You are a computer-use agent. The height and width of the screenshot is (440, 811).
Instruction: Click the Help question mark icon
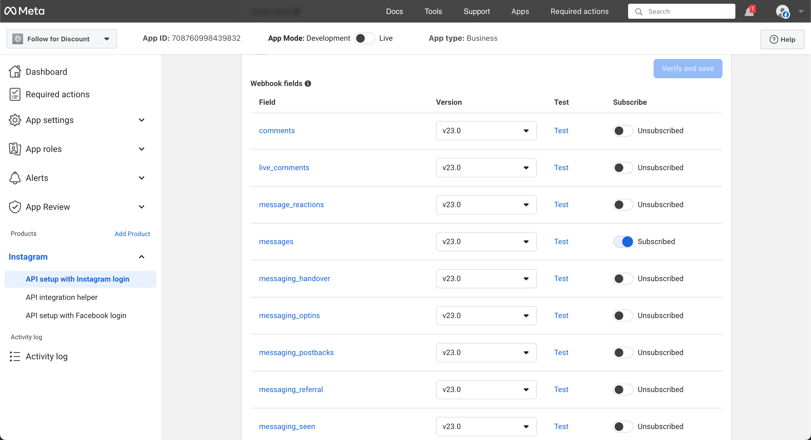pyautogui.click(x=773, y=40)
